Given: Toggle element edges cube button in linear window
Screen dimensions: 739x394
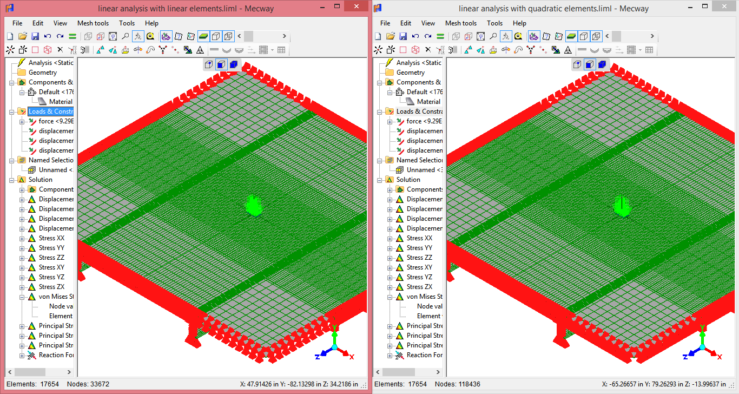Looking at the screenshot, I should (216, 36).
